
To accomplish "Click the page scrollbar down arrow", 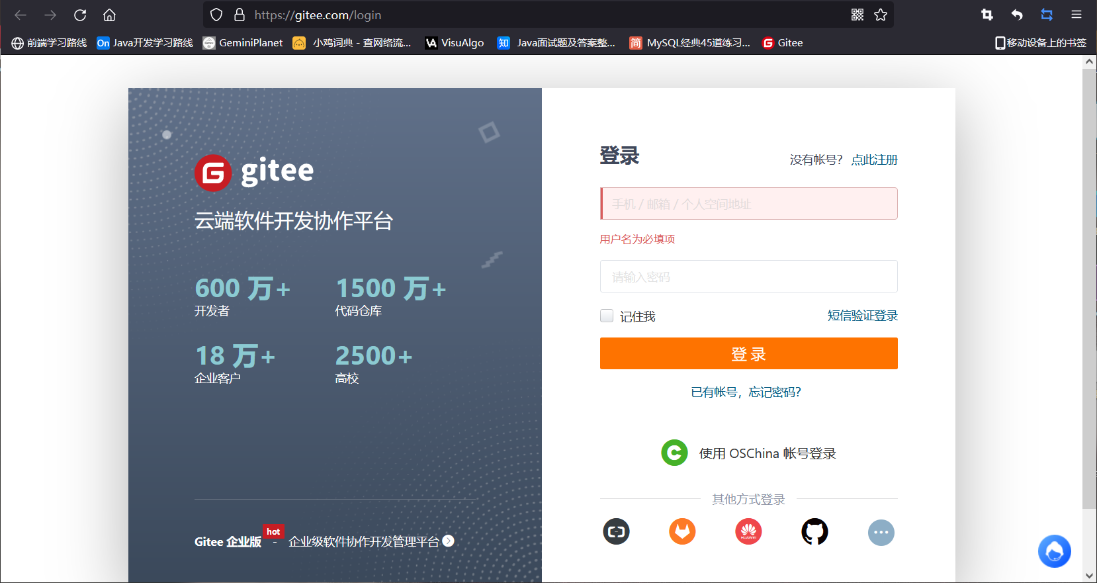I will tap(1089, 576).
